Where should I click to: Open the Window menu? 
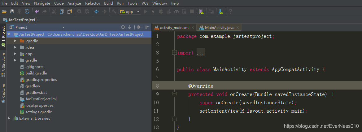(159, 3)
